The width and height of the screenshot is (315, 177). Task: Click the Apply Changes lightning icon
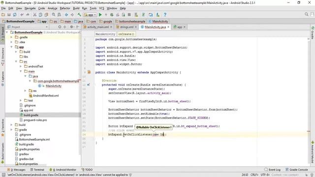(106, 15)
